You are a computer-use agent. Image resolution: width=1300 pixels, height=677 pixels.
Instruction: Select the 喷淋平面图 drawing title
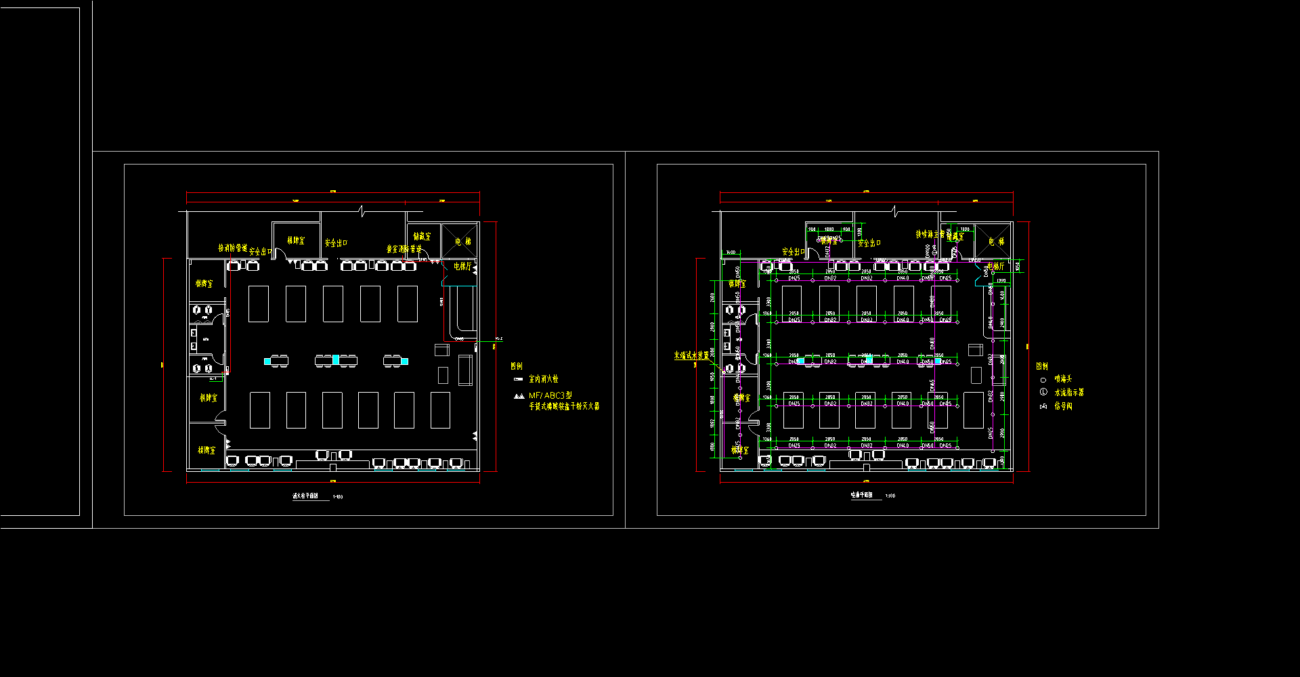point(862,496)
